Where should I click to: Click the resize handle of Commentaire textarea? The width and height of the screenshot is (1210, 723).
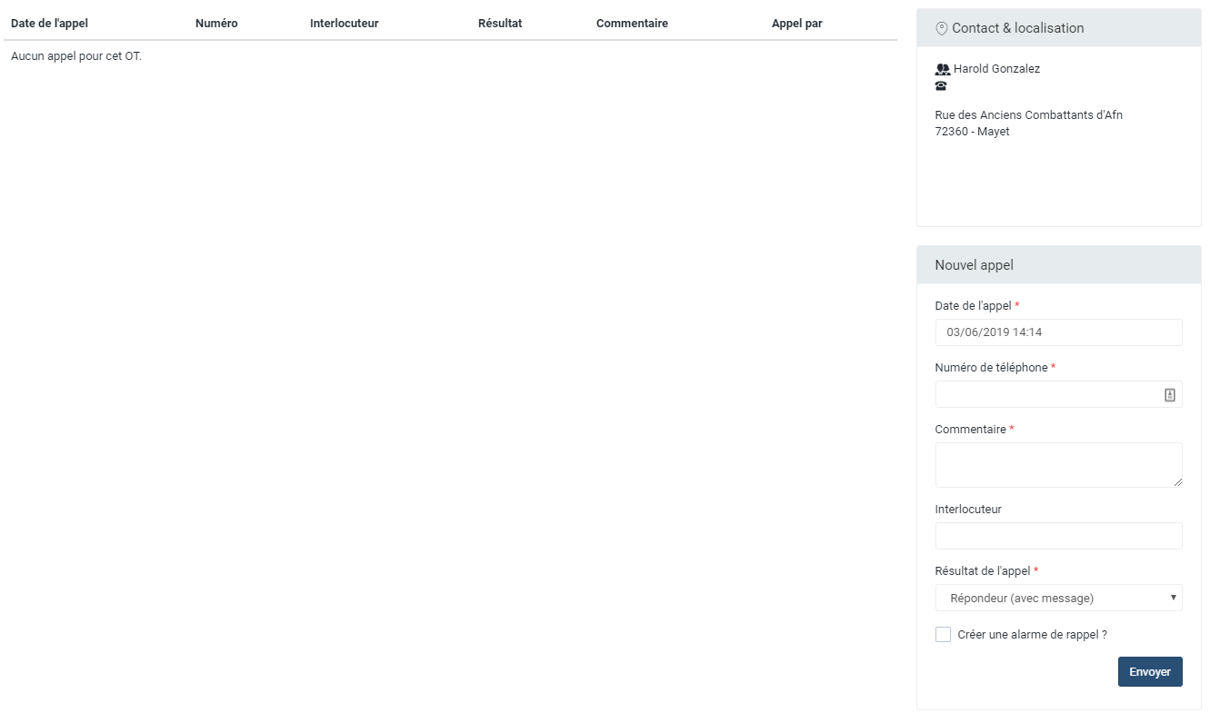point(1177,482)
